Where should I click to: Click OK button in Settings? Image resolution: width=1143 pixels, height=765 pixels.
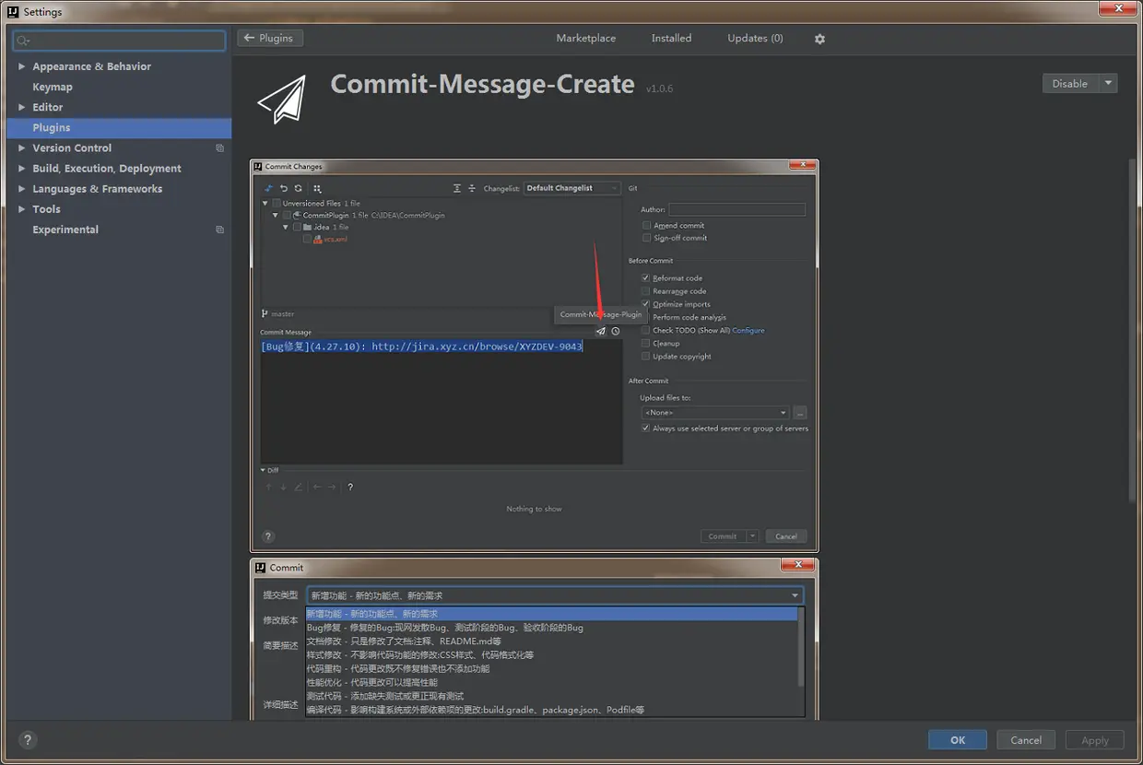958,740
